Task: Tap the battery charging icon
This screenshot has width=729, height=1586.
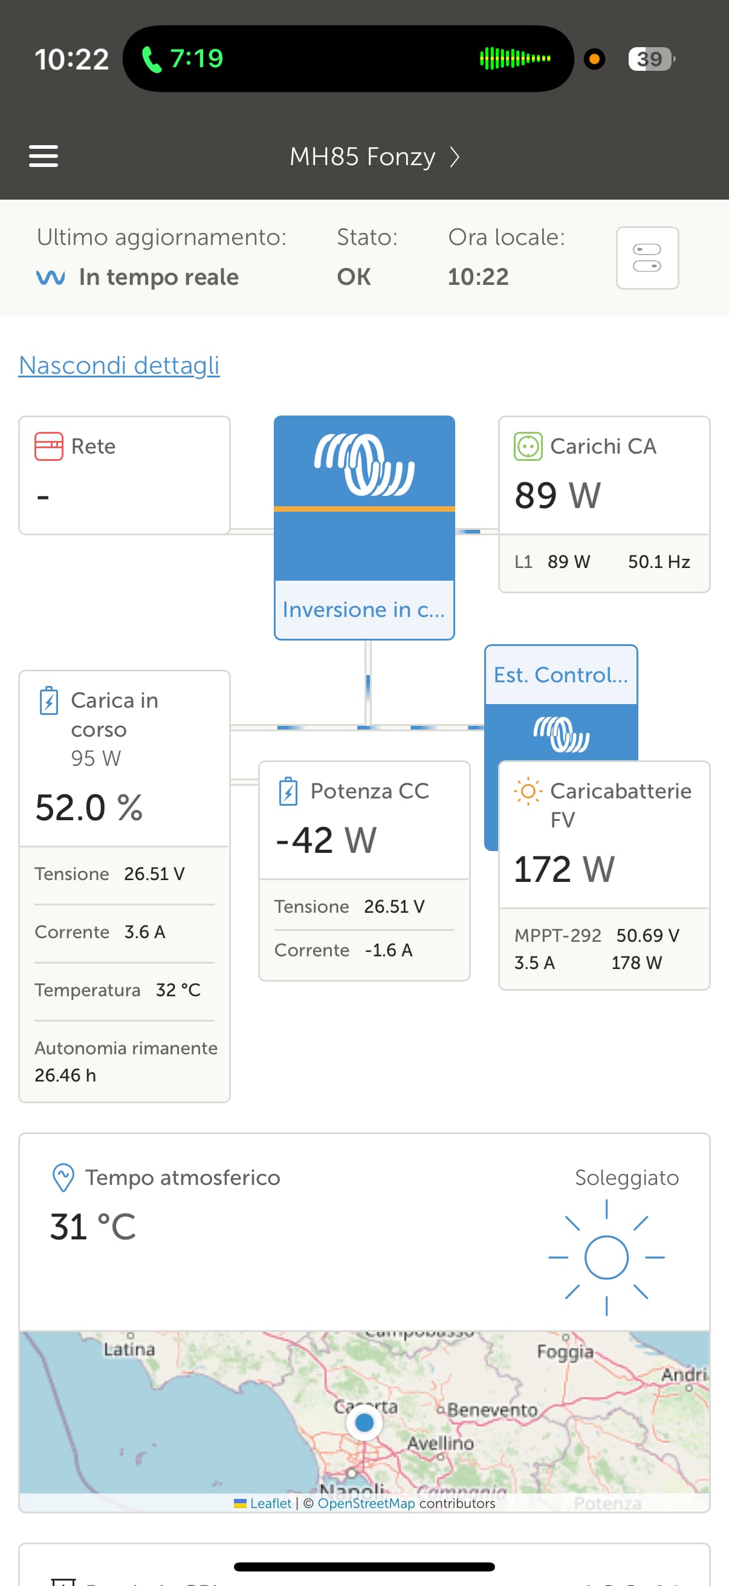Action: [x=48, y=700]
